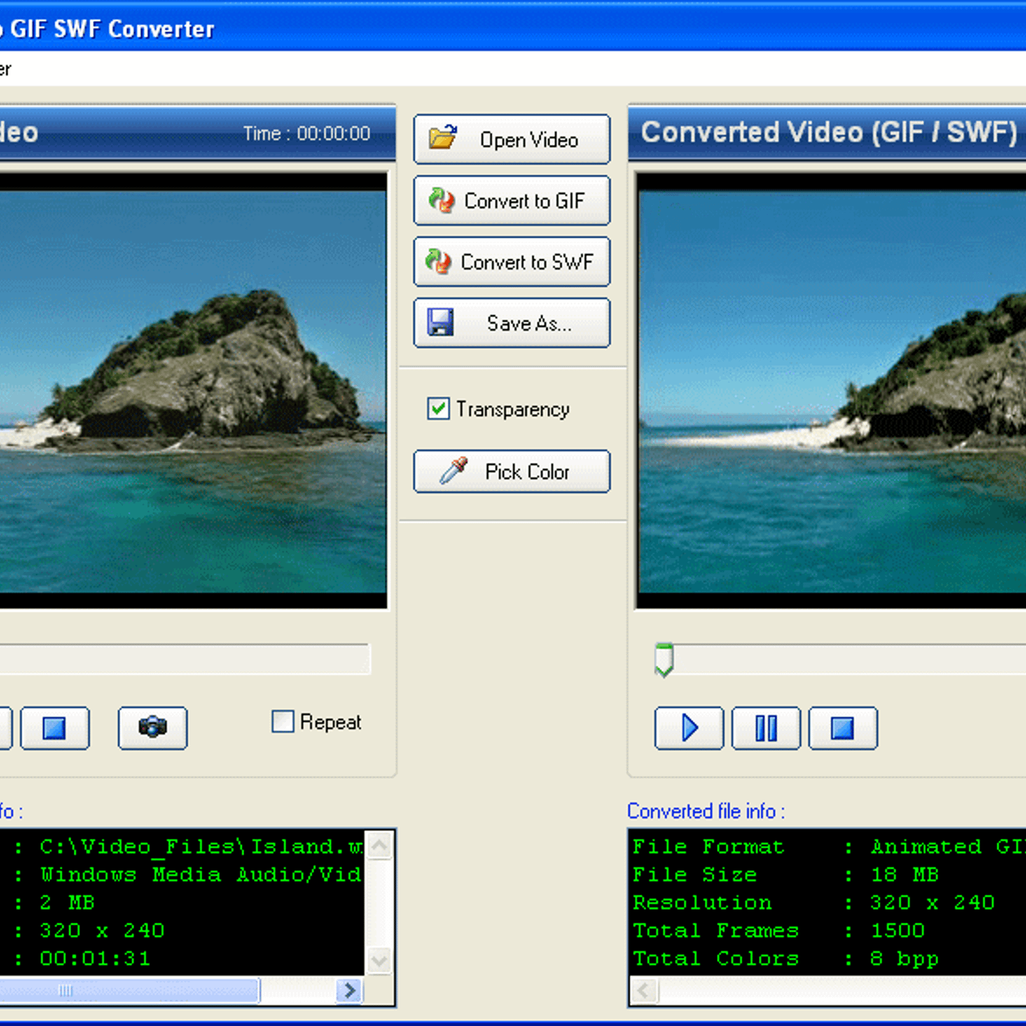Screen dimensions: 1026x1026
Task: Click the Total Frames 1500 row
Action: 779,930
